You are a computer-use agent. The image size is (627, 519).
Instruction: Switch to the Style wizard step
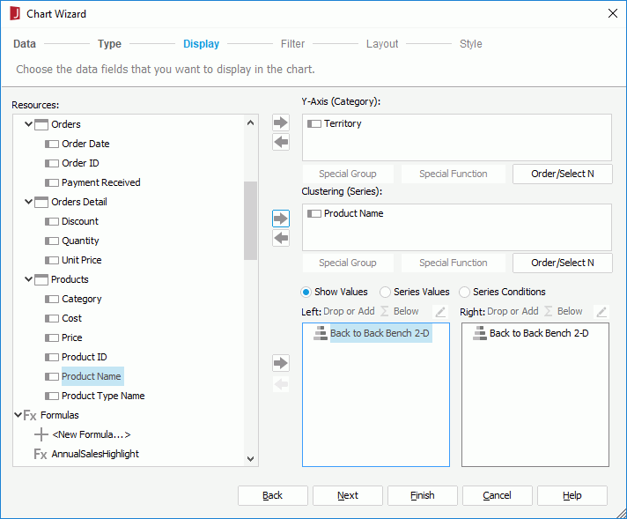click(x=470, y=43)
